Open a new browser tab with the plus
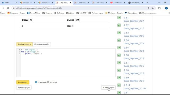Viewport: 170px width, 95px height. click(147, 3)
